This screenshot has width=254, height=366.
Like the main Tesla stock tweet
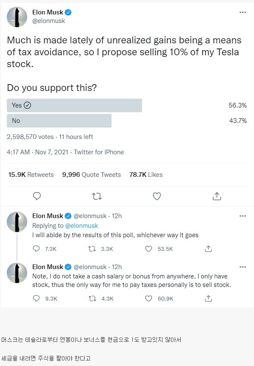157,196
